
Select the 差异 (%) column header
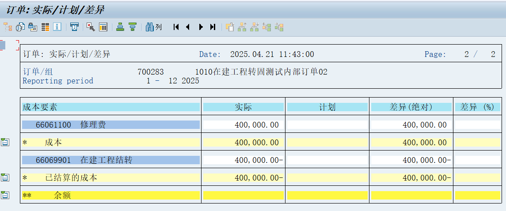coord(478,107)
